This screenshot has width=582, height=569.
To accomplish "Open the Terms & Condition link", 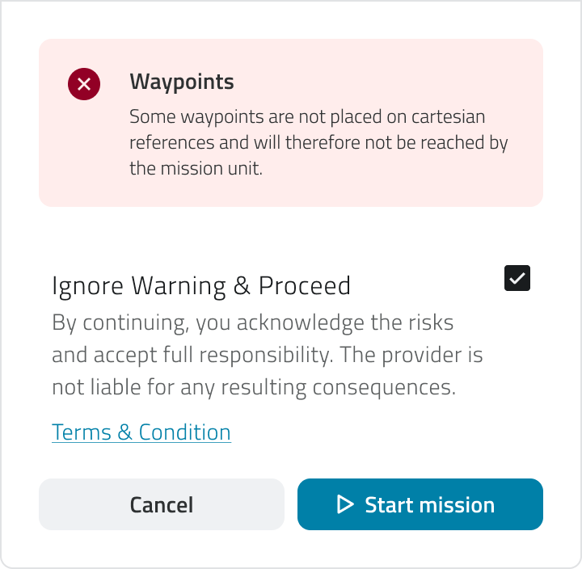I will 141,432.
